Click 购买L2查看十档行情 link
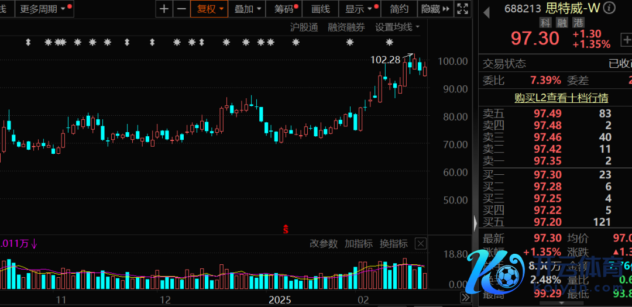This screenshot has width=632, height=307. click(x=561, y=98)
